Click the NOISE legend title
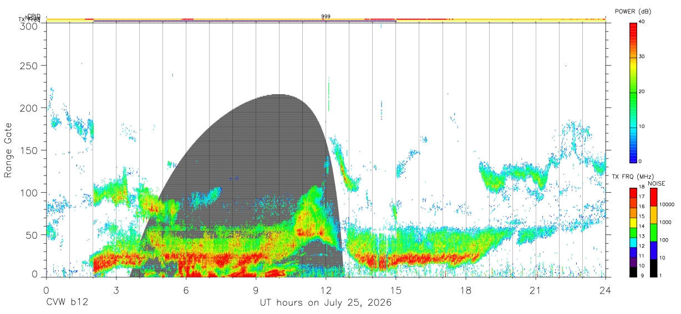The width and height of the screenshot is (681, 314). click(657, 183)
